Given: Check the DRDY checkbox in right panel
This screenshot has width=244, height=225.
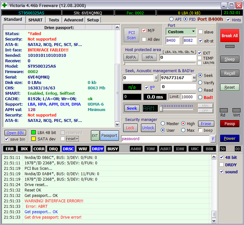Looking at the screenshot, I should [x=221, y=164].
